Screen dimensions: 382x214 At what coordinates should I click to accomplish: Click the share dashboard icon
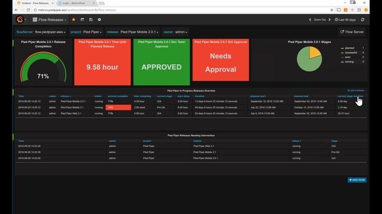click(82, 20)
